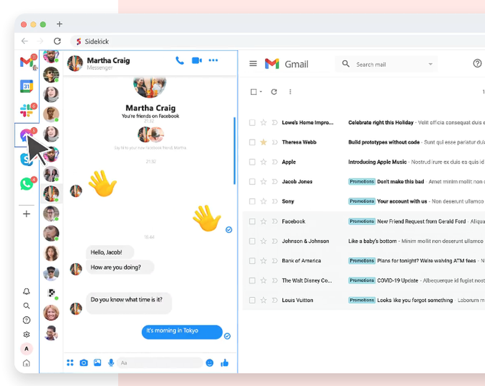Open 'Looks like you forgot something' email
This screenshot has height=386, width=485.
[415, 300]
